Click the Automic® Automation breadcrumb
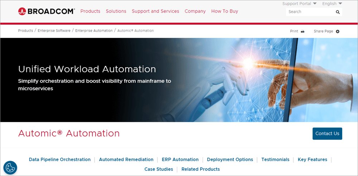Viewport: 358px width, 176px height. [x=136, y=31]
